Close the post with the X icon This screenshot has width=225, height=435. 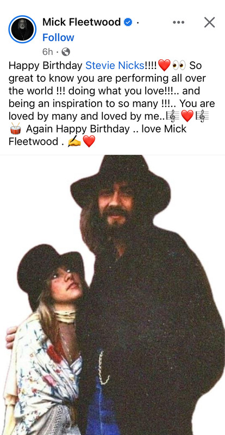(x=209, y=22)
